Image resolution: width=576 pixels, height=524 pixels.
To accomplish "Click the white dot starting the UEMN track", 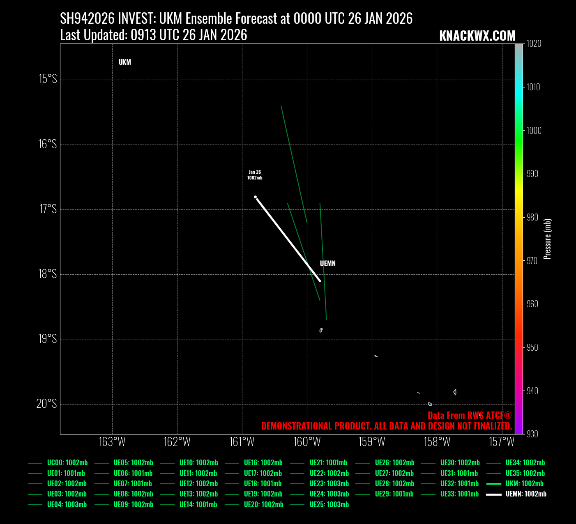I will (x=255, y=197).
